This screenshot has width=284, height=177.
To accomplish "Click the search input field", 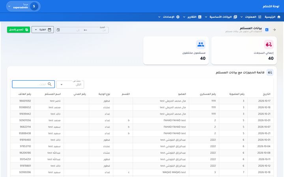I will [33, 84].
